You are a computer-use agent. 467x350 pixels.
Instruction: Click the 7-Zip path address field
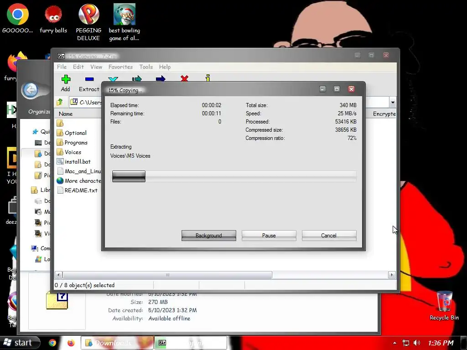[85, 103]
